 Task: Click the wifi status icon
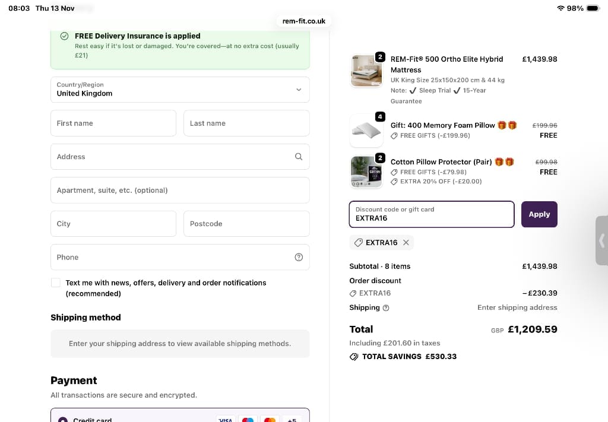coord(560,8)
